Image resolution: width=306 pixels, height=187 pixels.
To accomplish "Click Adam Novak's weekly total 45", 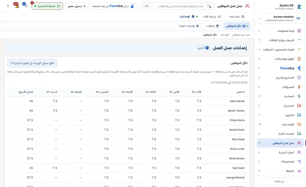I will click(x=31, y=101).
